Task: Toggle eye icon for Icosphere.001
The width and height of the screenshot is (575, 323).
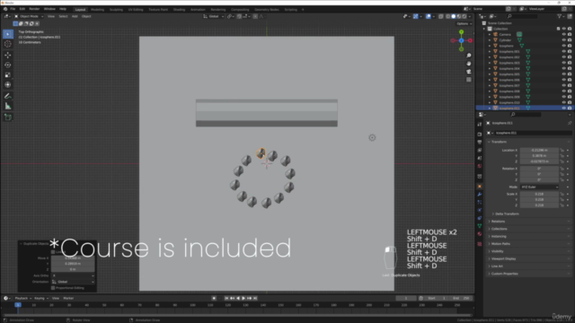Action: (x=563, y=51)
